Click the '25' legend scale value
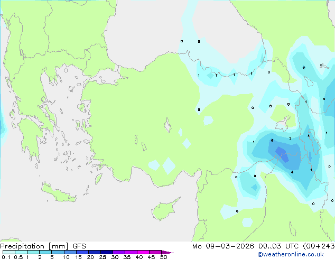 click(x=103, y=257)
